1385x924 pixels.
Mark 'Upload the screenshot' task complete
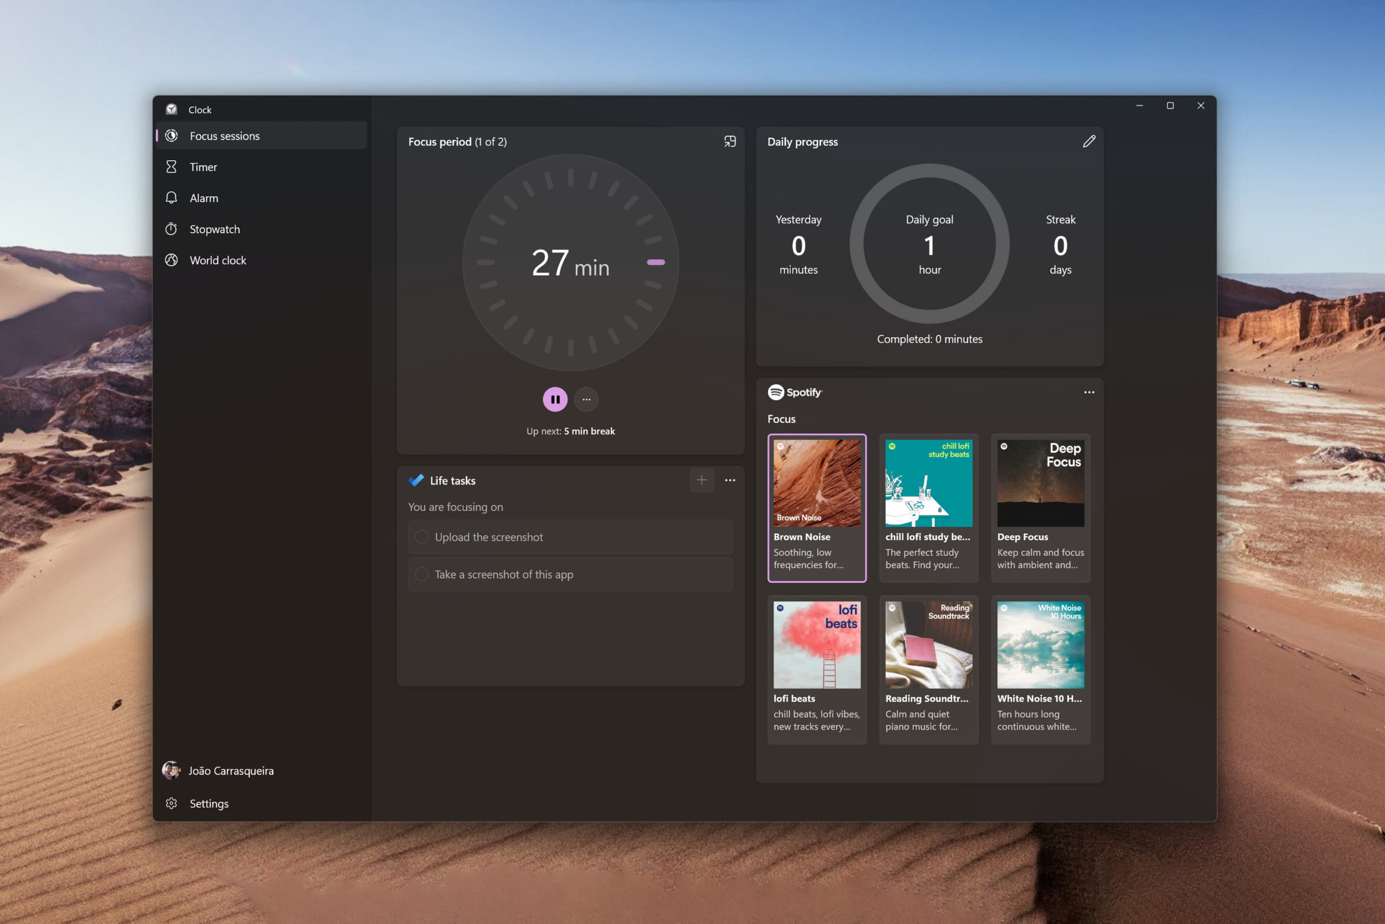point(421,537)
